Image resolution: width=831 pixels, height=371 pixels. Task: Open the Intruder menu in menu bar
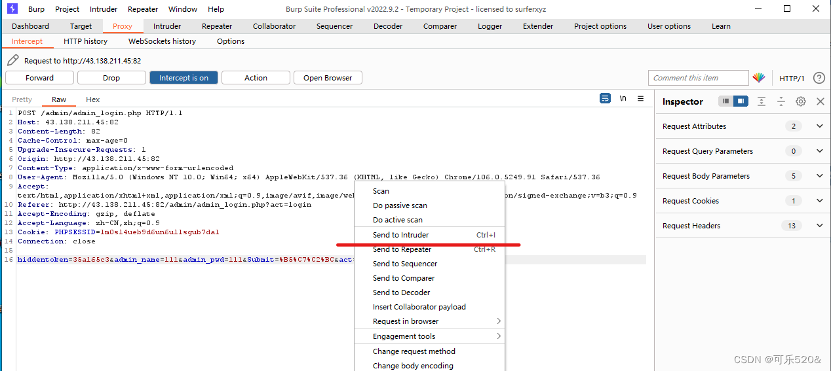click(x=104, y=9)
